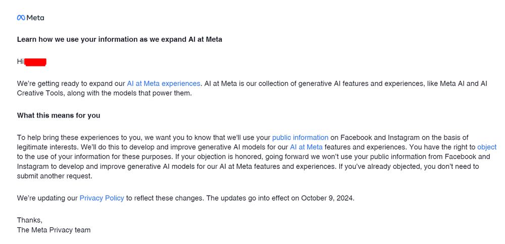Viewport: 505px width, 244px height.
Task: Click the "What this means for you" heading
Action: [x=59, y=115]
